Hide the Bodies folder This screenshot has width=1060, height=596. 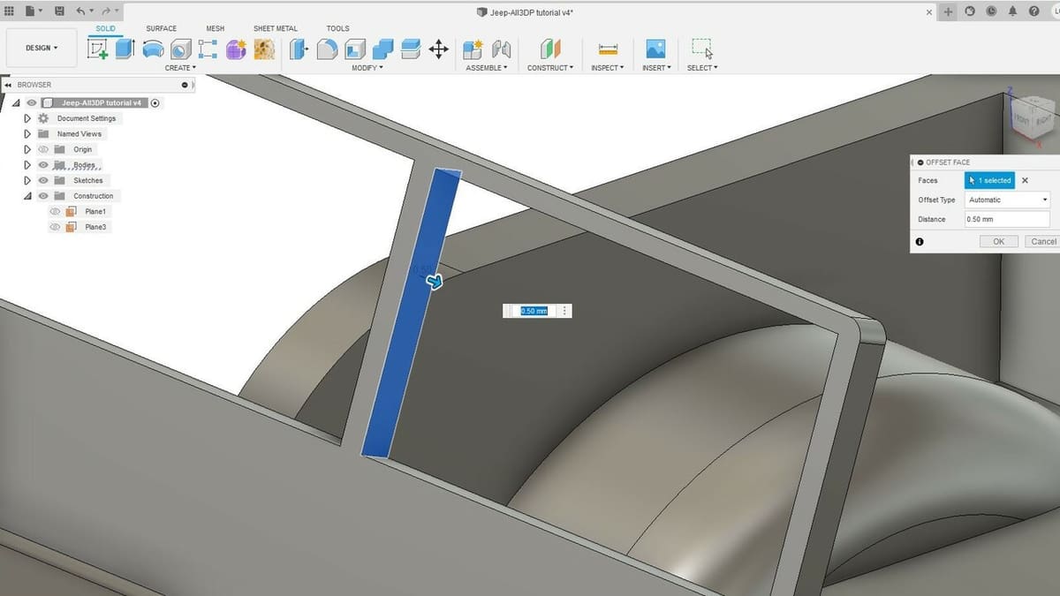(x=43, y=165)
